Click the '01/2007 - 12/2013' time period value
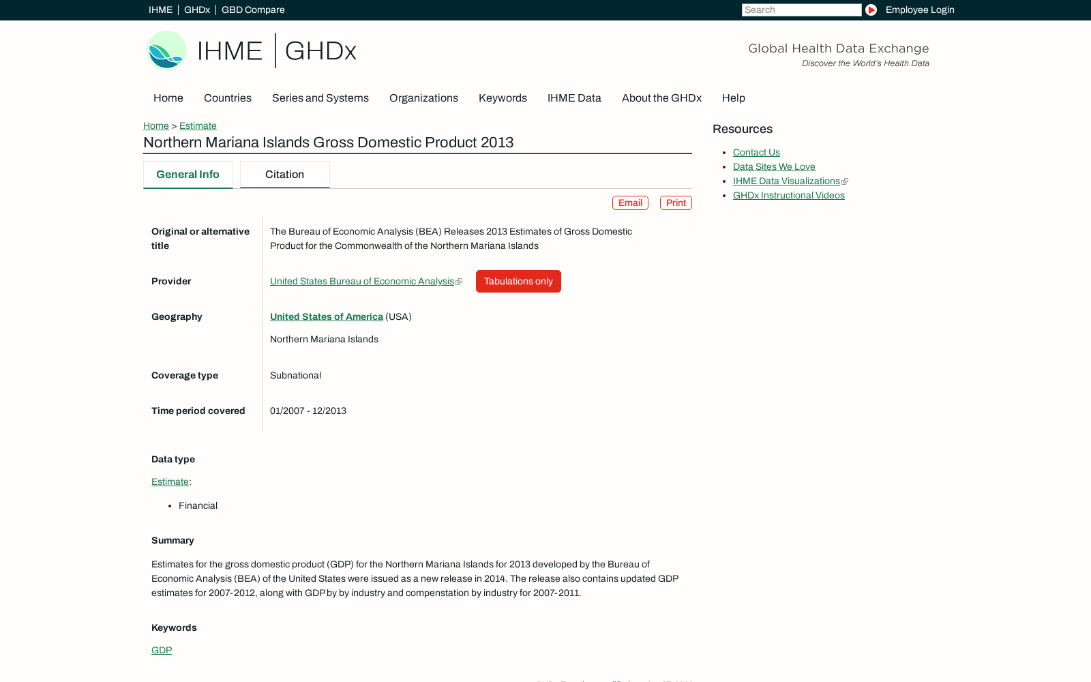 [308, 411]
